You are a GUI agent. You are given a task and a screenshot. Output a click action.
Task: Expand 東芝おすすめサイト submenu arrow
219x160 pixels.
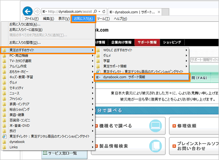(x=92, y=50)
